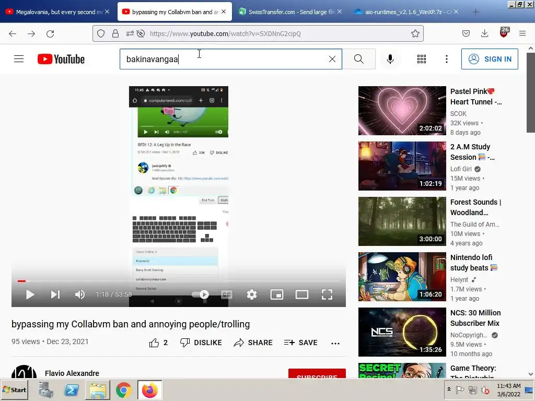Open site permissions icon in address bar
535x401 pixels.
(130, 33)
